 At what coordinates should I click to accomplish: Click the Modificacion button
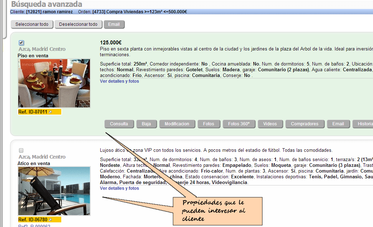pos(177,124)
